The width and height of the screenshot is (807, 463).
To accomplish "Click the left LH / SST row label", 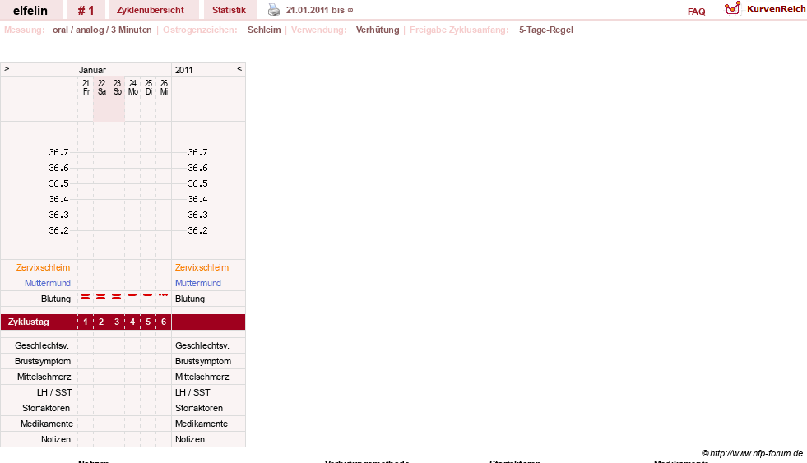I will pos(54,392).
